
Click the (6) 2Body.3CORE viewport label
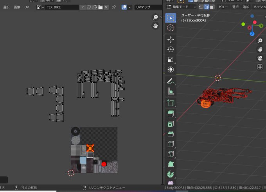point(194,20)
